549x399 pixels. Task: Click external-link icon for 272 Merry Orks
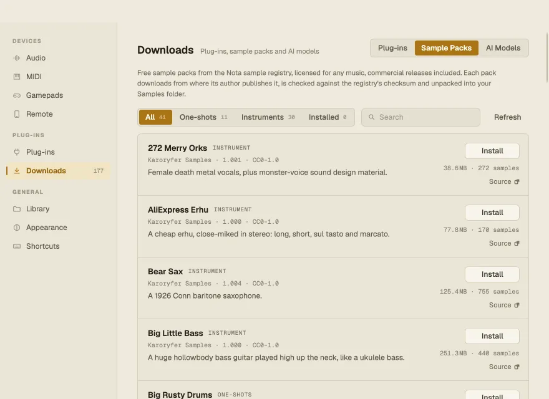click(x=517, y=181)
